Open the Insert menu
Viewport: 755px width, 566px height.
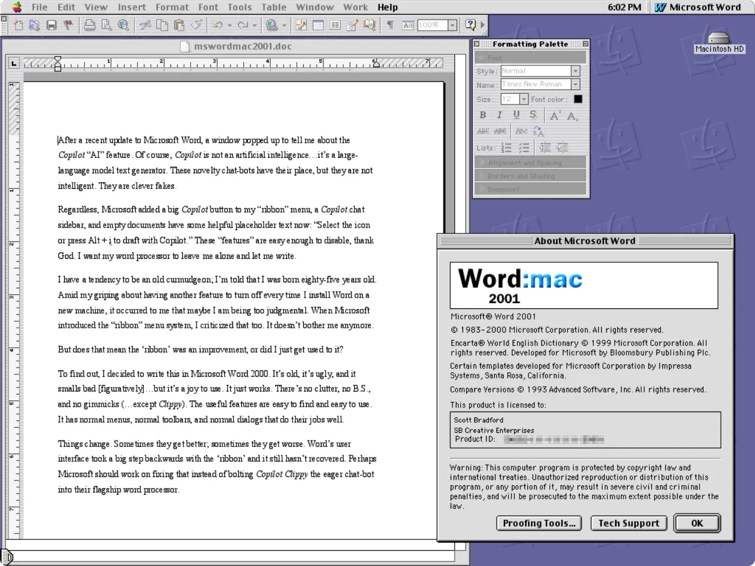pos(132,7)
